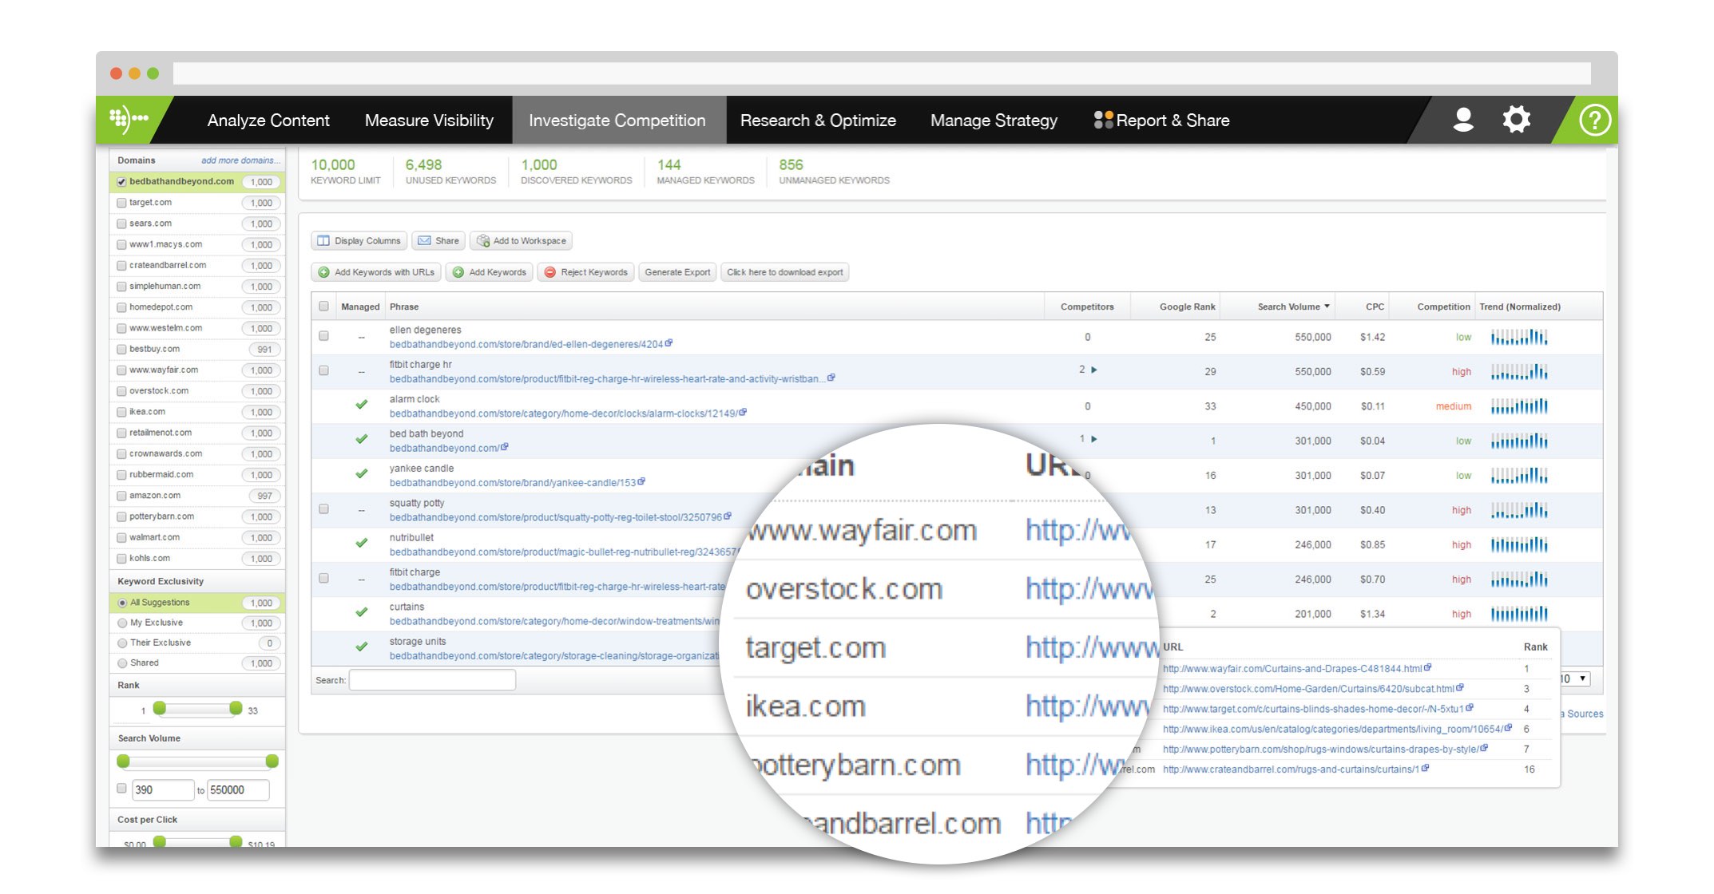This screenshot has height=894, width=1714.
Task: Follow the add more domains link
Action: click(x=240, y=160)
